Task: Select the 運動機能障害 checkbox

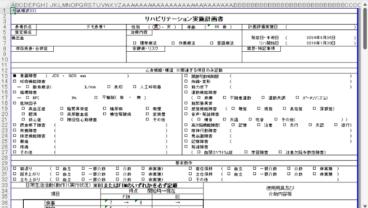Action: click(x=186, y=92)
